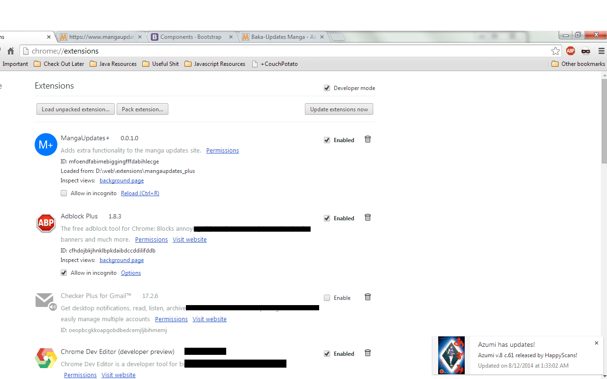Screen dimensions: 607x379
Task: Close the Baka-Updates Manga tab
Action: [x=322, y=37]
